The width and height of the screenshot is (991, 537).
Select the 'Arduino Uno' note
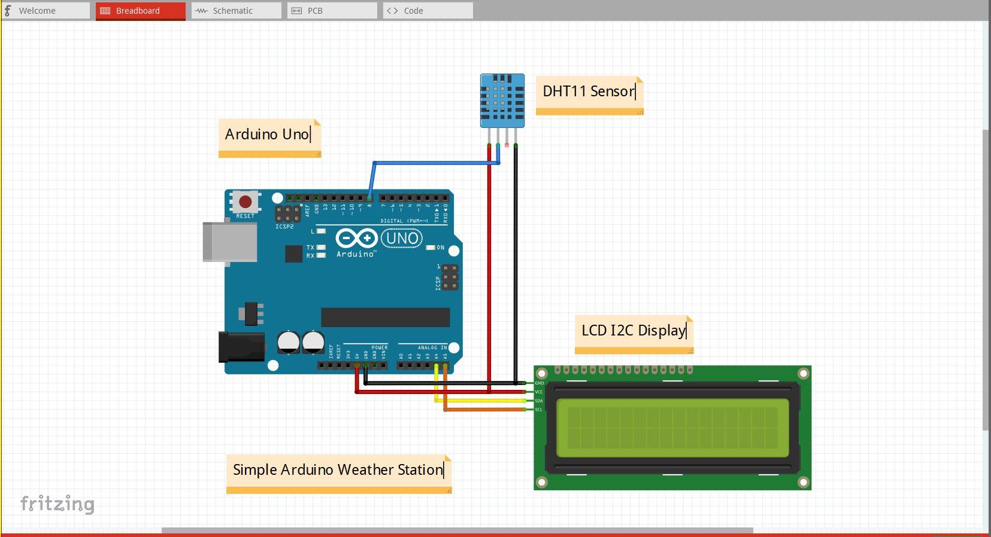tap(270, 138)
